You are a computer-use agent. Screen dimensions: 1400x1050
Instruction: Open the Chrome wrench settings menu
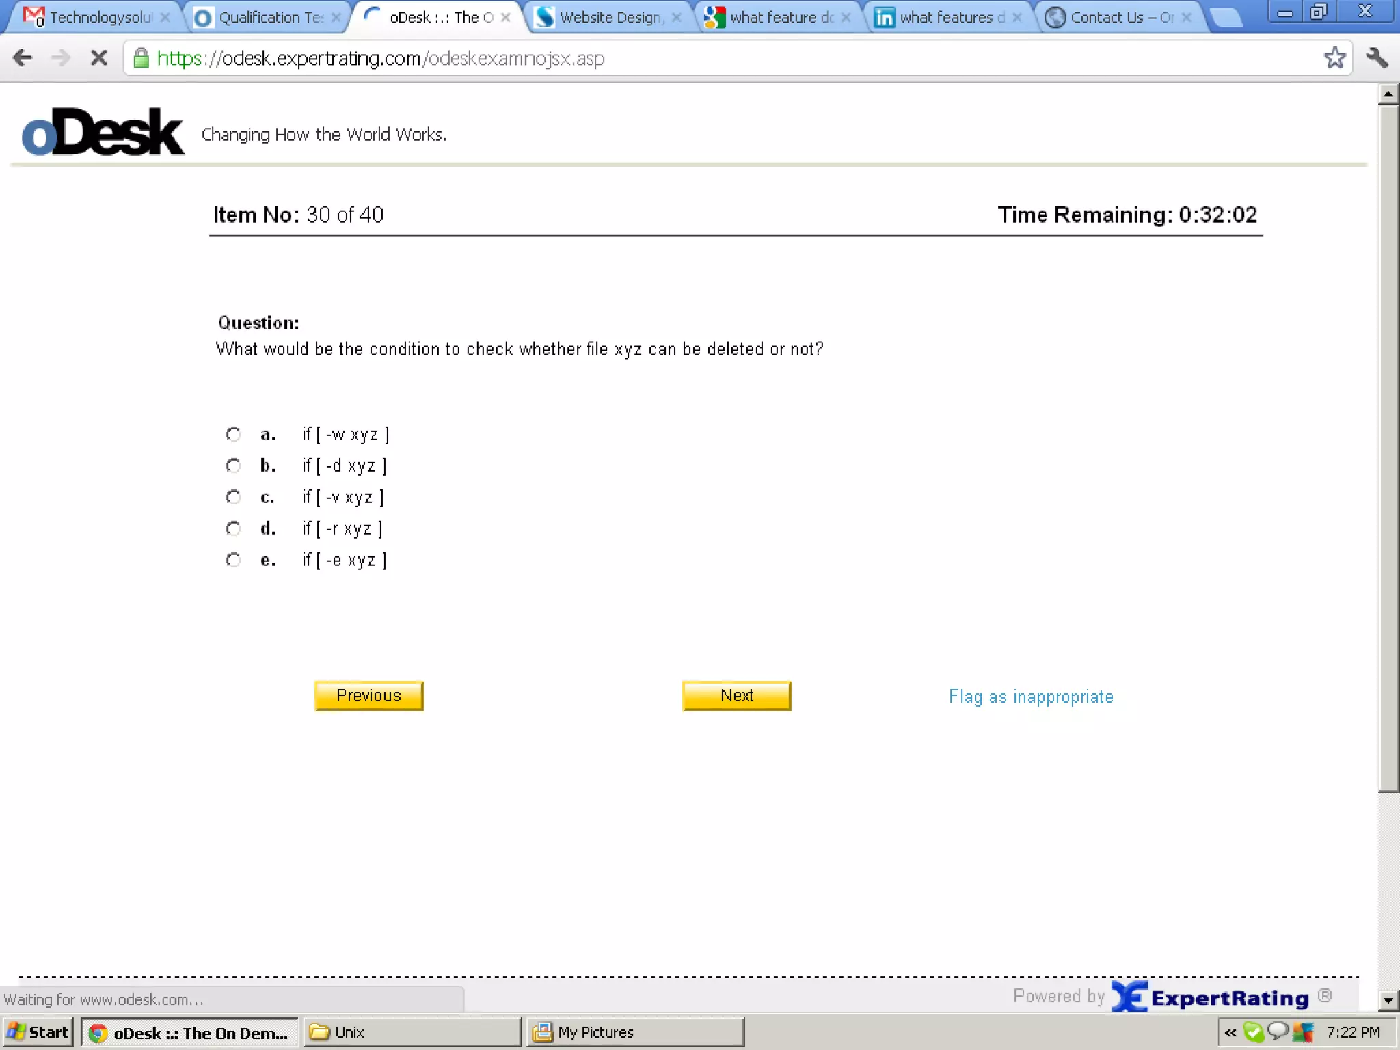1377,58
